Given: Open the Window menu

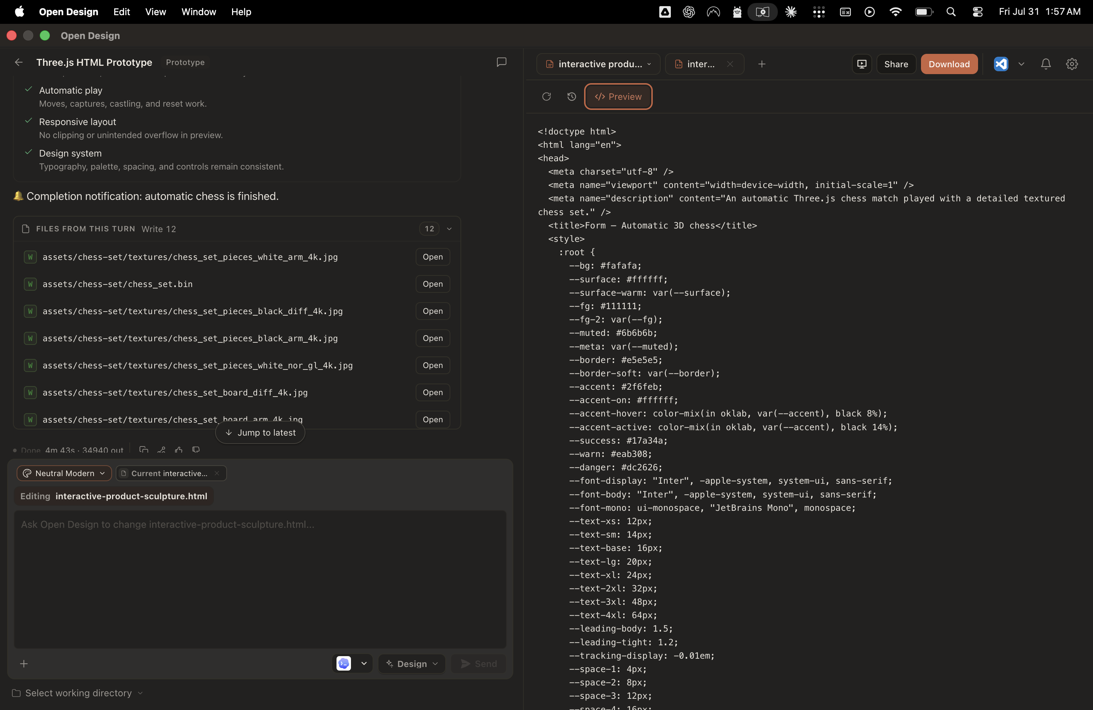Looking at the screenshot, I should [x=199, y=12].
